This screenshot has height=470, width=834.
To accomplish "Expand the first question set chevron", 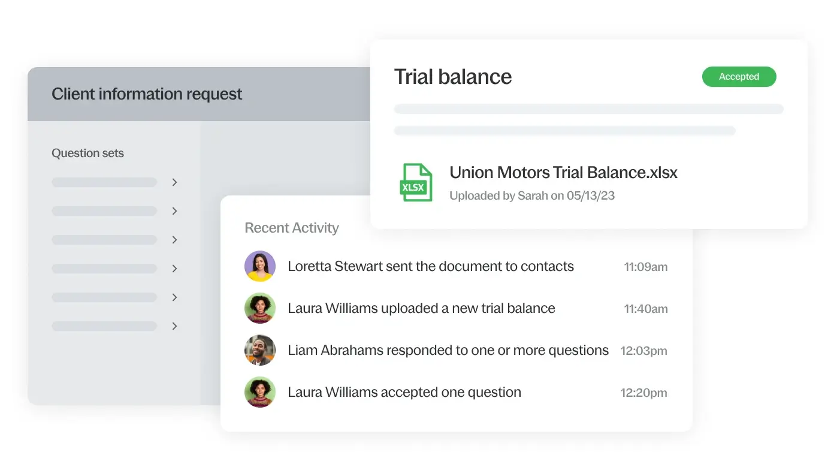I will point(174,182).
